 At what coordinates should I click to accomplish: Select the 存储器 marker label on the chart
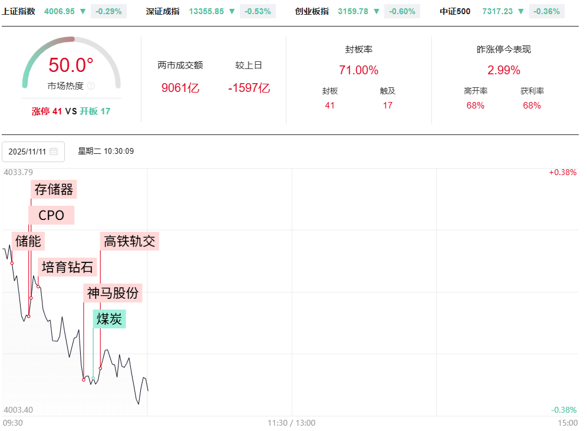click(54, 189)
